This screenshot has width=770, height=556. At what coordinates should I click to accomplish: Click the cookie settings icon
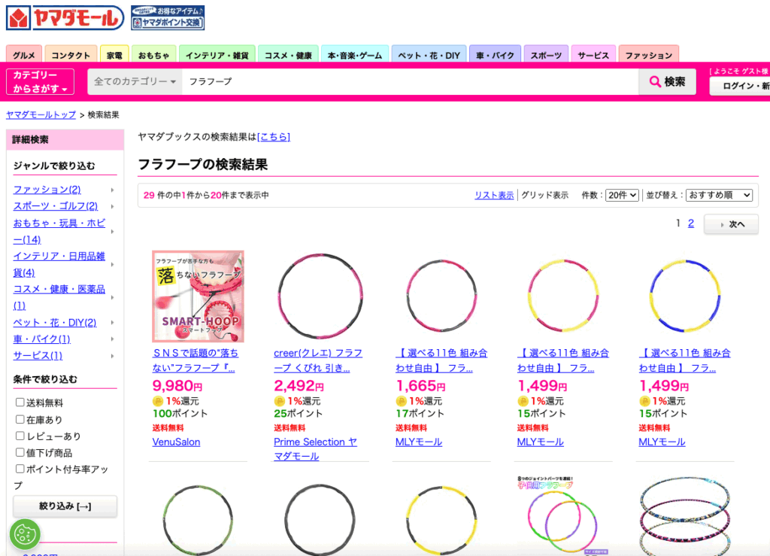coord(25,534)
